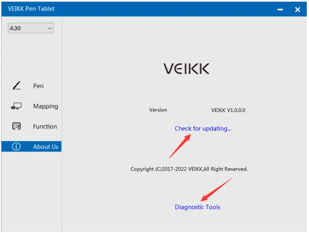Click the About Us info icon
The image size is (309, 233).
click(16, 147)
